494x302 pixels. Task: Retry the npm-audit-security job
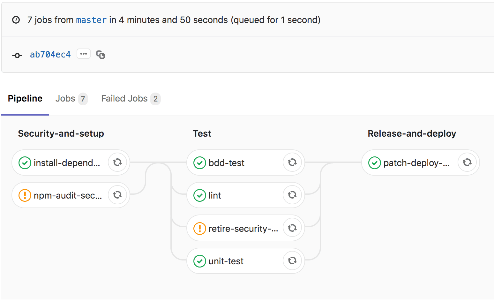pos(117,195)
